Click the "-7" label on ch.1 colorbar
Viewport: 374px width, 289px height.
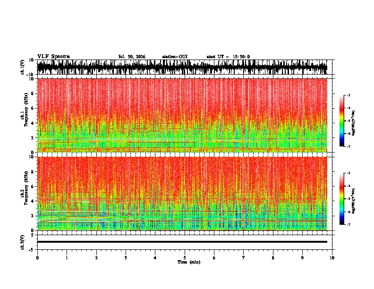coord(348,146)
